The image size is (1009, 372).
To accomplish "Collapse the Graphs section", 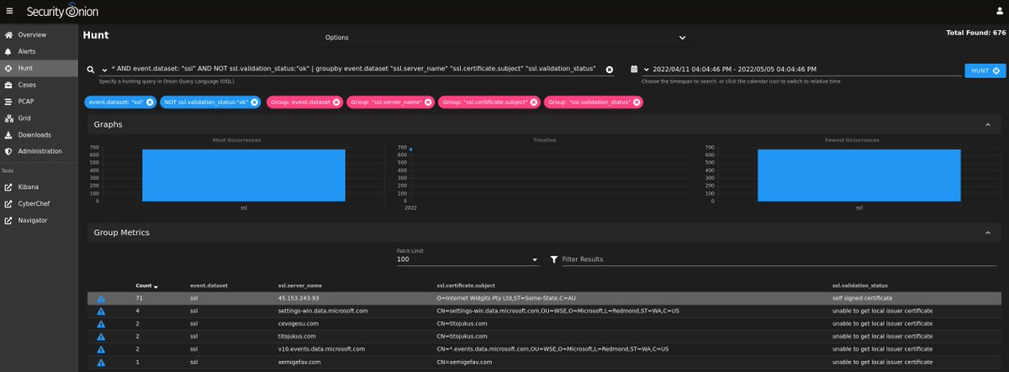I will click(x=987, y=124).
